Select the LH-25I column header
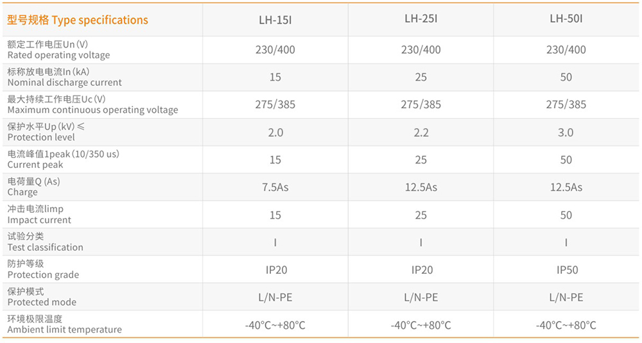Viewport: 642px width, 343px height. click(x=421, y=19)
